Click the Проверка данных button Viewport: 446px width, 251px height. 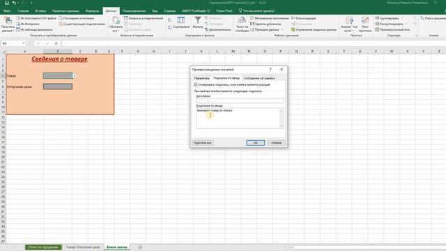point(265,29)
